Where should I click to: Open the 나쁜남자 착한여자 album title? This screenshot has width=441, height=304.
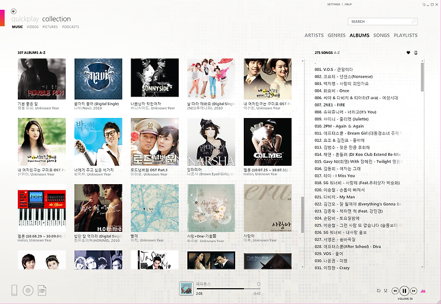146,104
